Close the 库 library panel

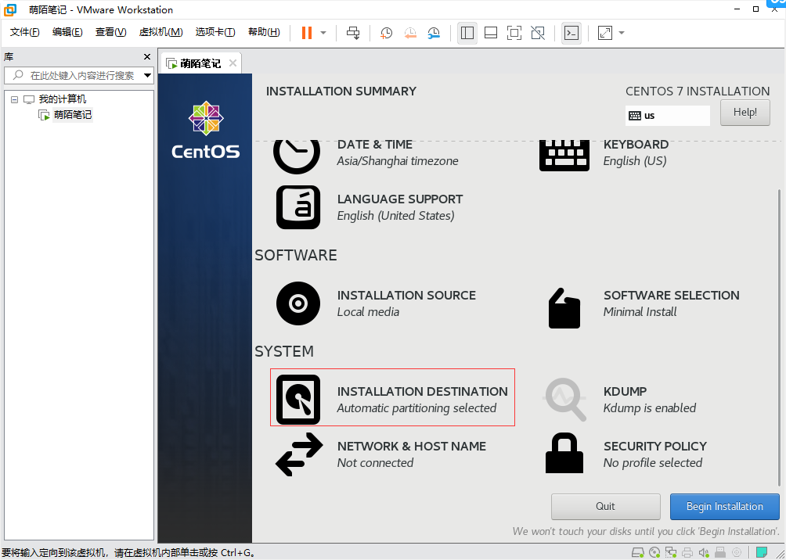(x=147, y=56)
